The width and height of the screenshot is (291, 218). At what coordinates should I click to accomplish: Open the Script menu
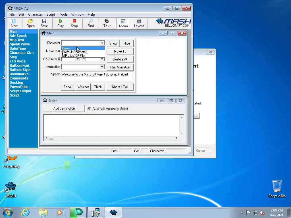(51, 14)
